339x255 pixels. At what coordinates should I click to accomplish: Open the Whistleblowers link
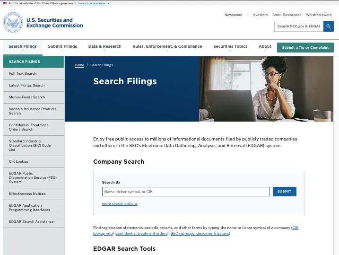tap(319, 15)
